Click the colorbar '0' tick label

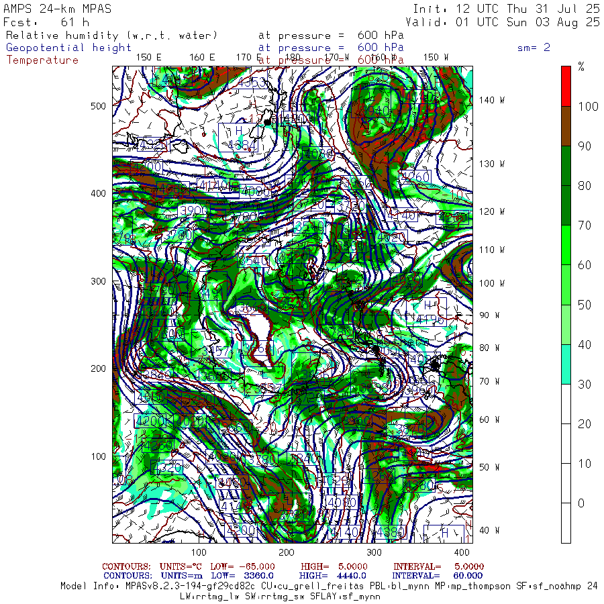581,503
